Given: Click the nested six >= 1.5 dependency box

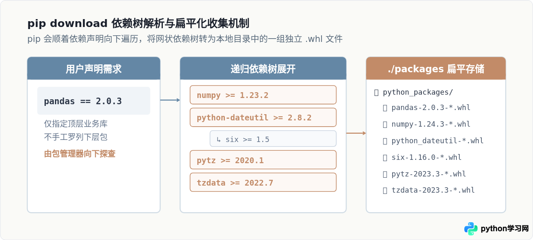Looking at the screenshot, I should coord(273,139).
